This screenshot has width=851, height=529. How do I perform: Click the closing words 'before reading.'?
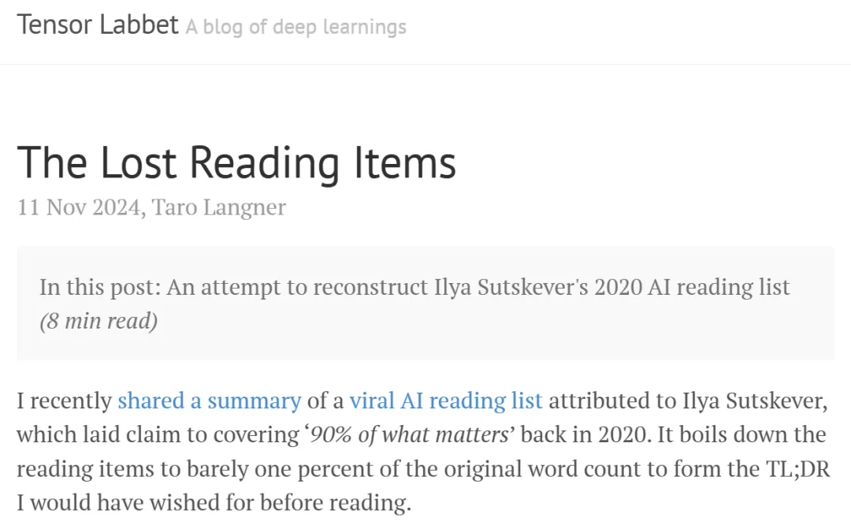point(336,502)
